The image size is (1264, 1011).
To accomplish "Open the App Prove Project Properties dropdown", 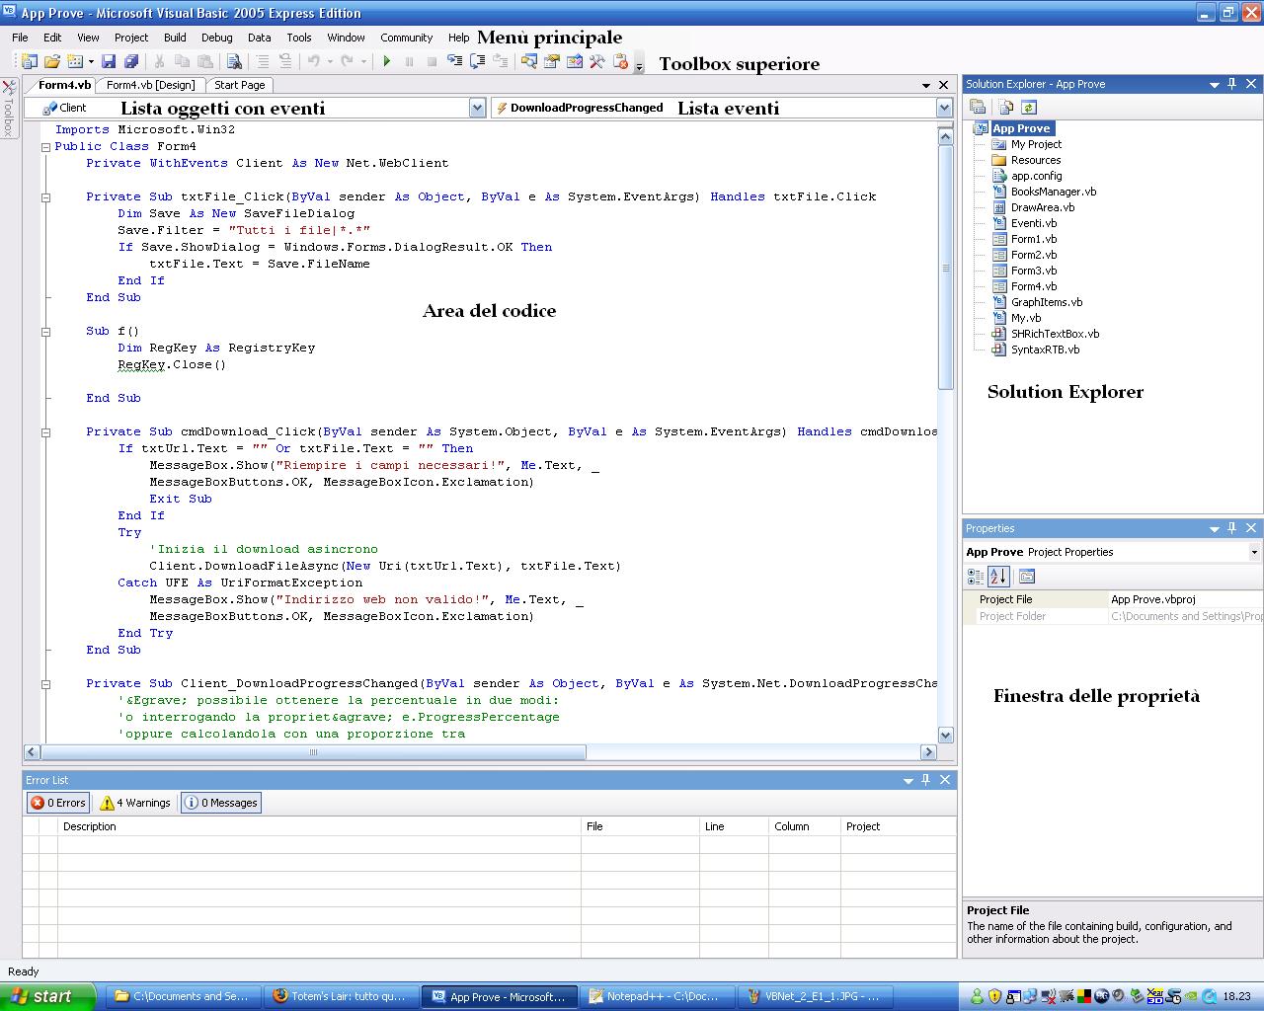I will pos(1254,552).
